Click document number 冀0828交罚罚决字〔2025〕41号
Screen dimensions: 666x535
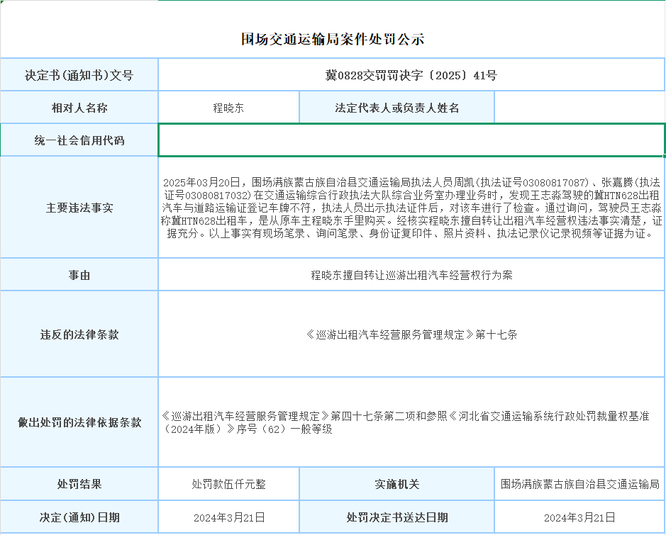click(x=411, y=75)
